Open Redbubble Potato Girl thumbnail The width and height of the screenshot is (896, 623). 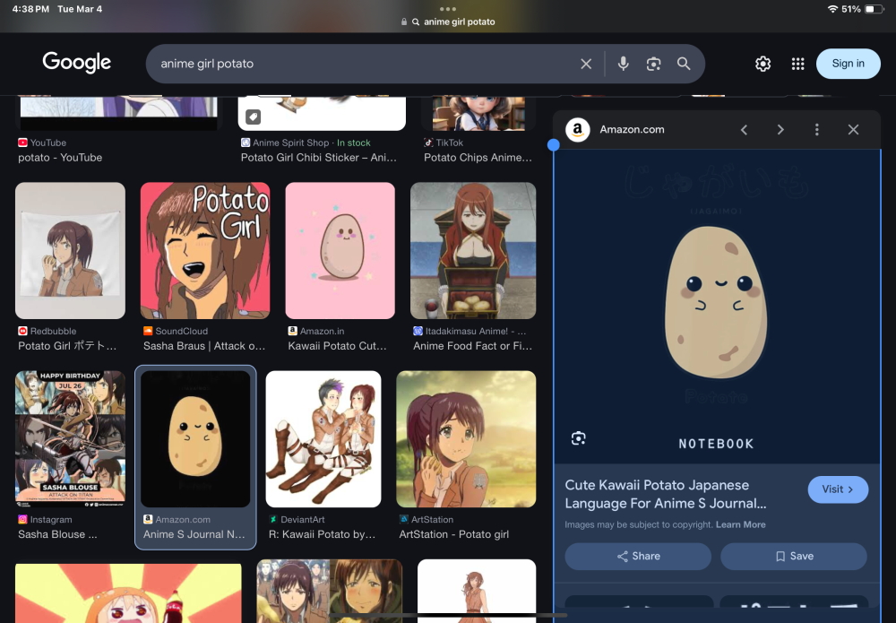pyautogui.click(x=70, y=250)
